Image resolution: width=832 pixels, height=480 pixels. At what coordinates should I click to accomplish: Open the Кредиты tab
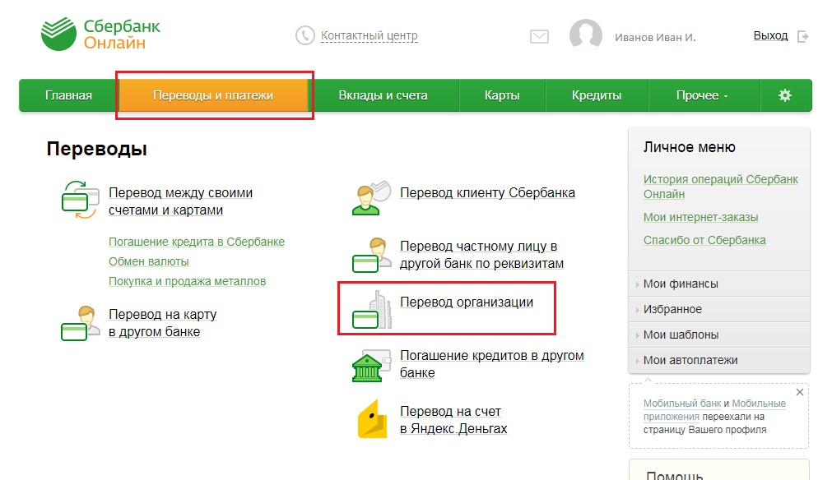597,95
